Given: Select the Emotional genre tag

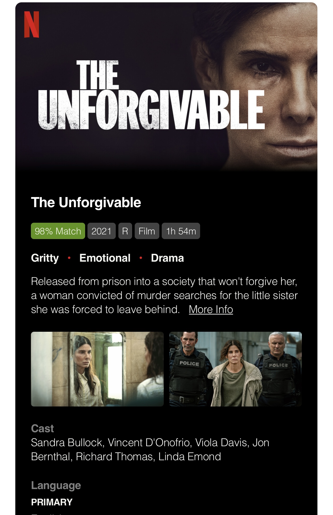Looking at the screenshot, I should pos(105,258).
